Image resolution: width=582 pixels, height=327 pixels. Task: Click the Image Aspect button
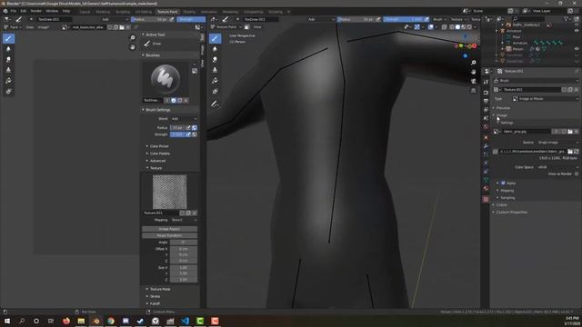(x=170, y=229)
